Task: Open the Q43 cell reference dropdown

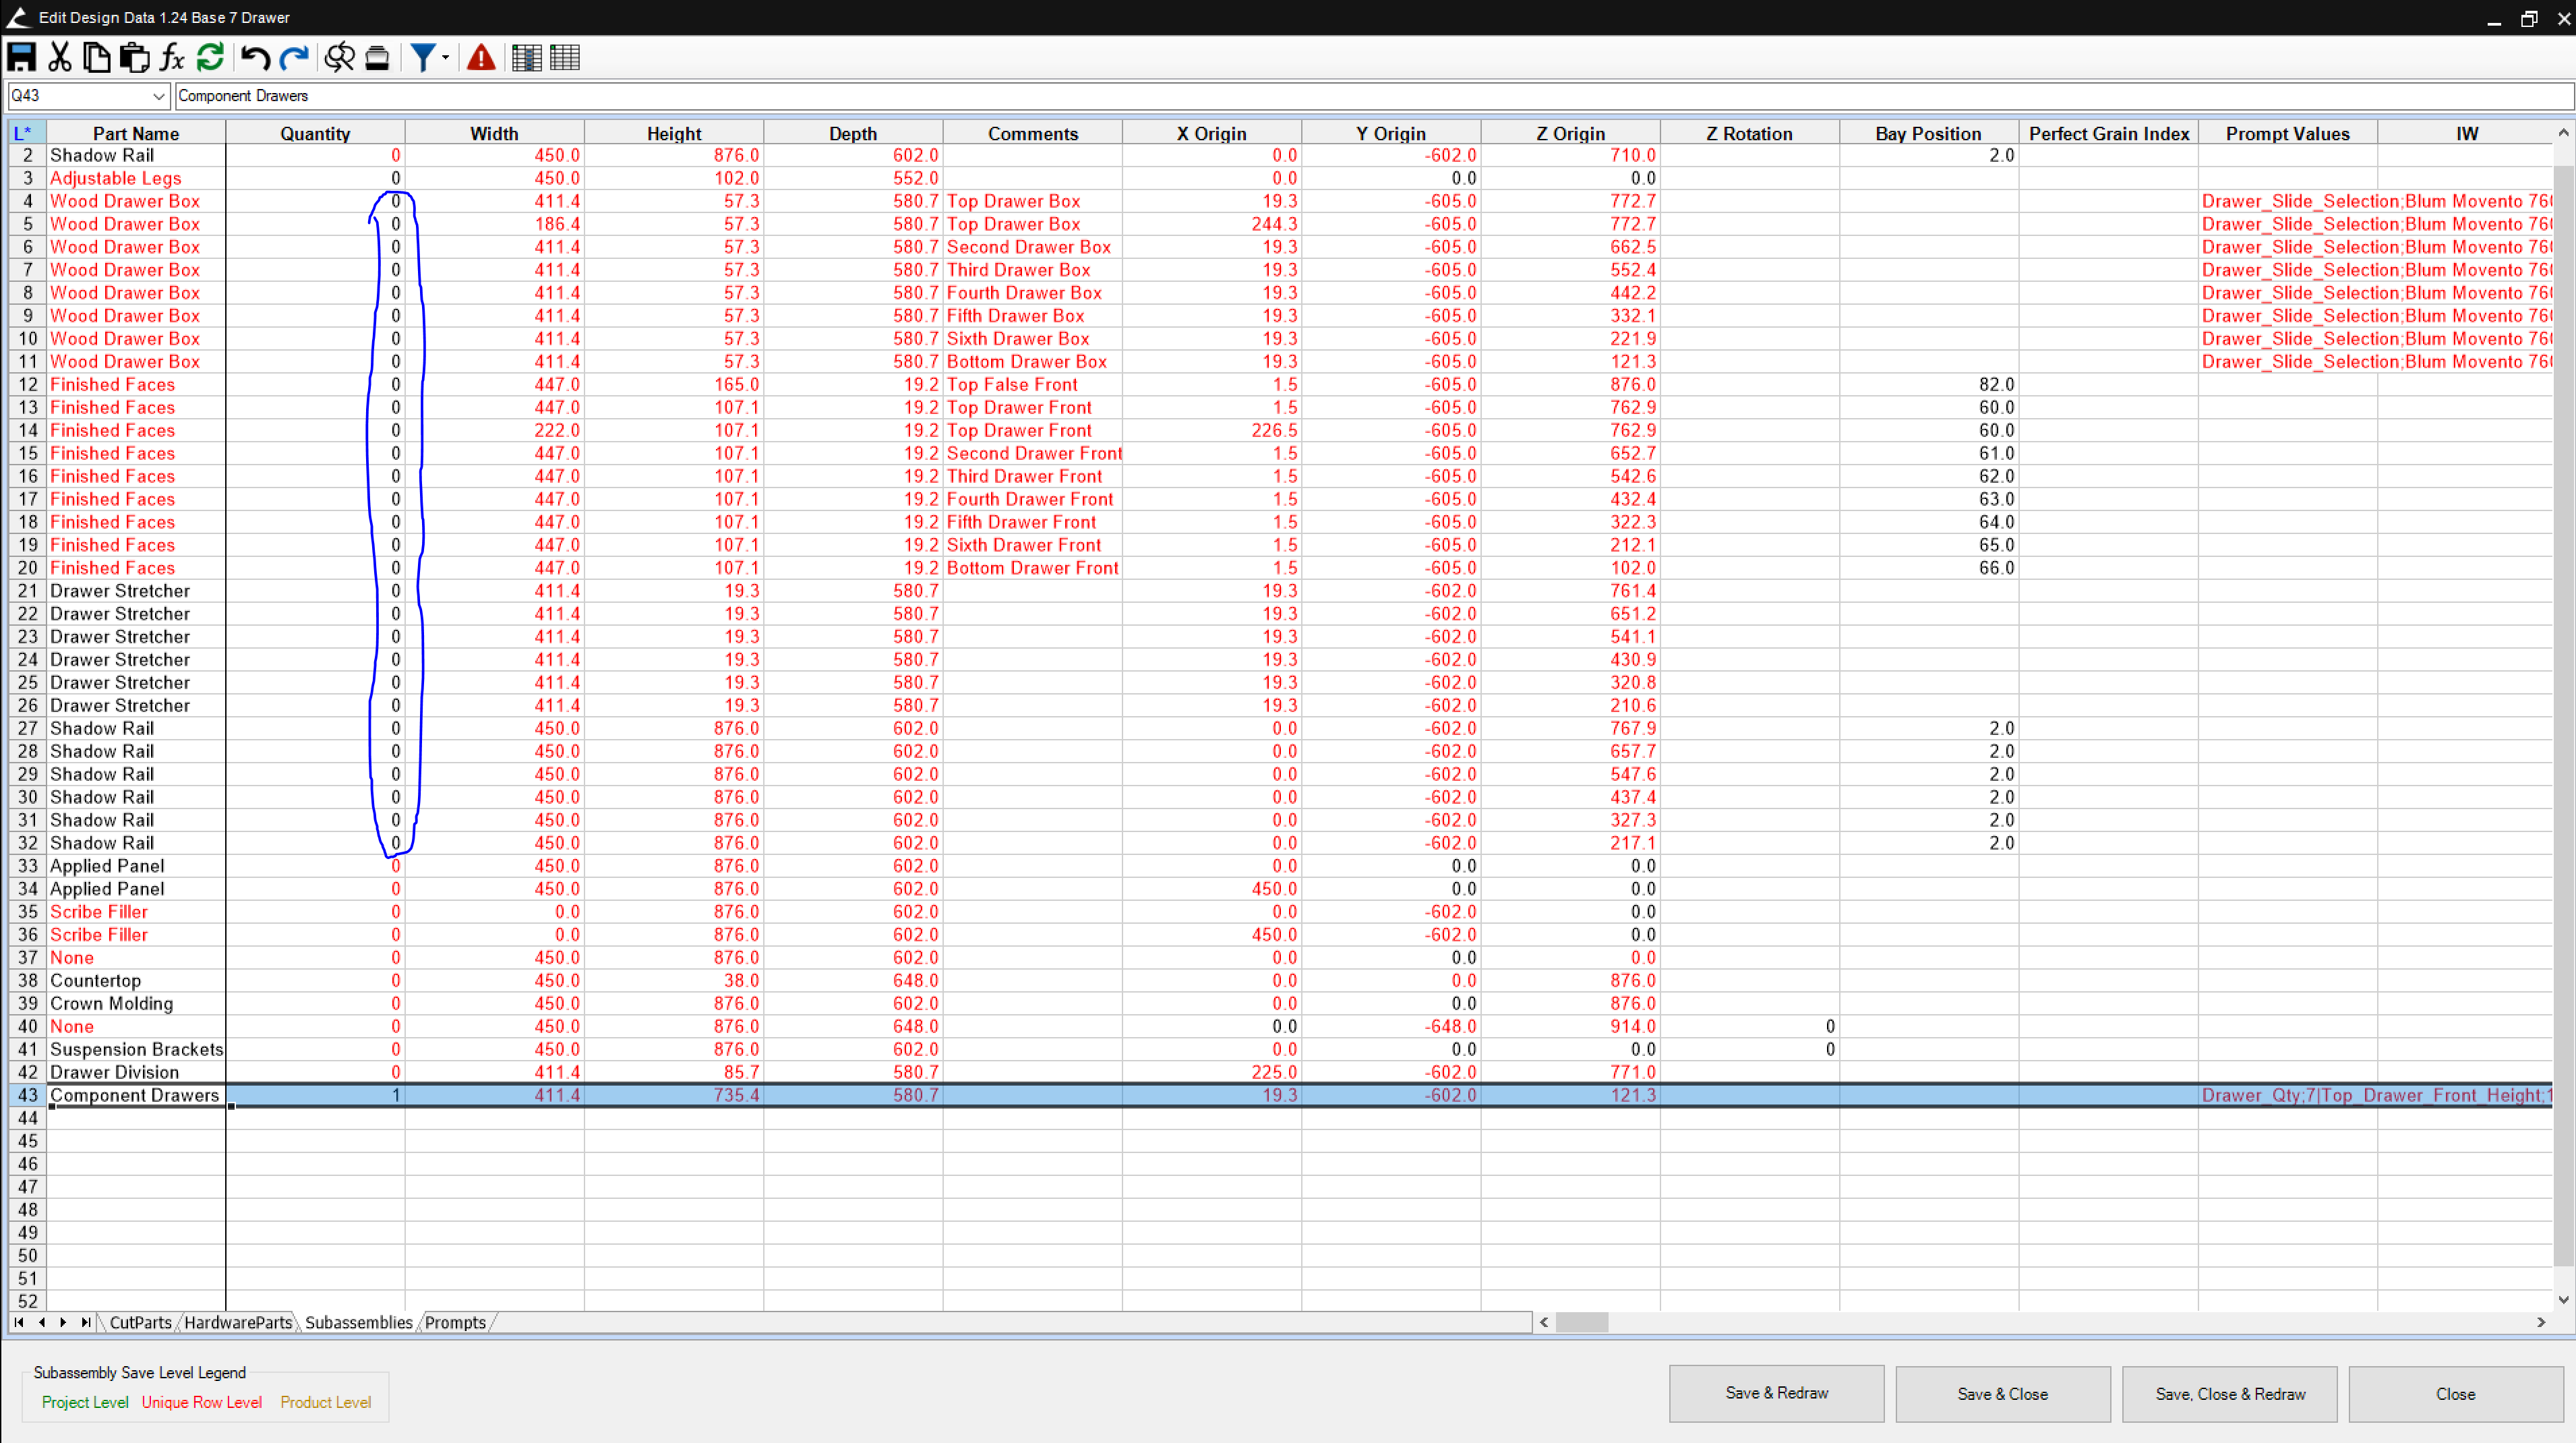Action: pos(158,96)
